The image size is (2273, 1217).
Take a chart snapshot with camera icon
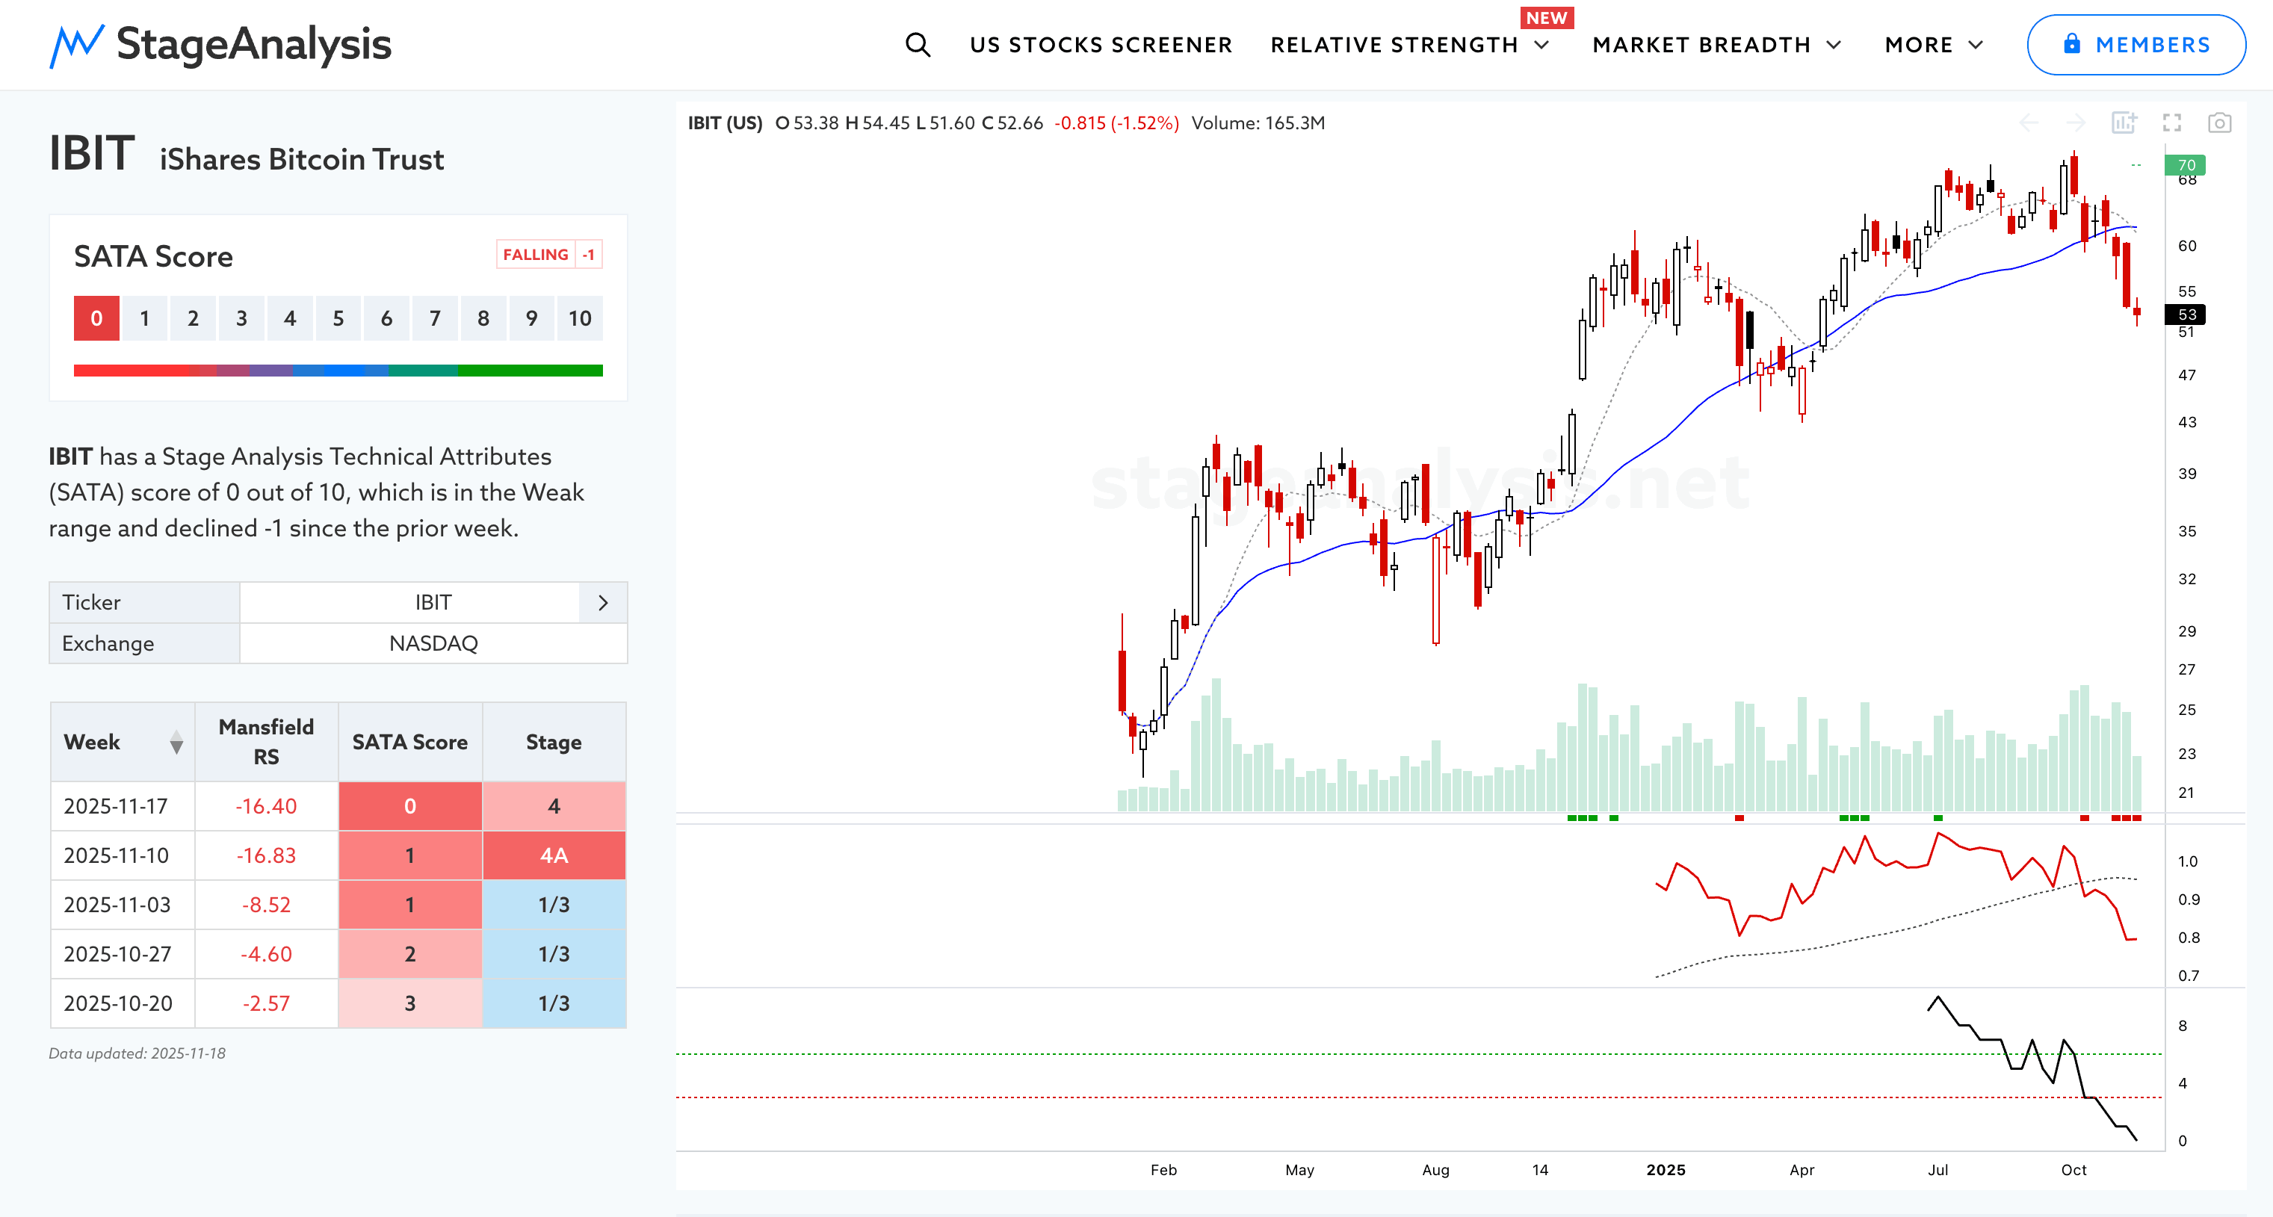(2219, 123)
